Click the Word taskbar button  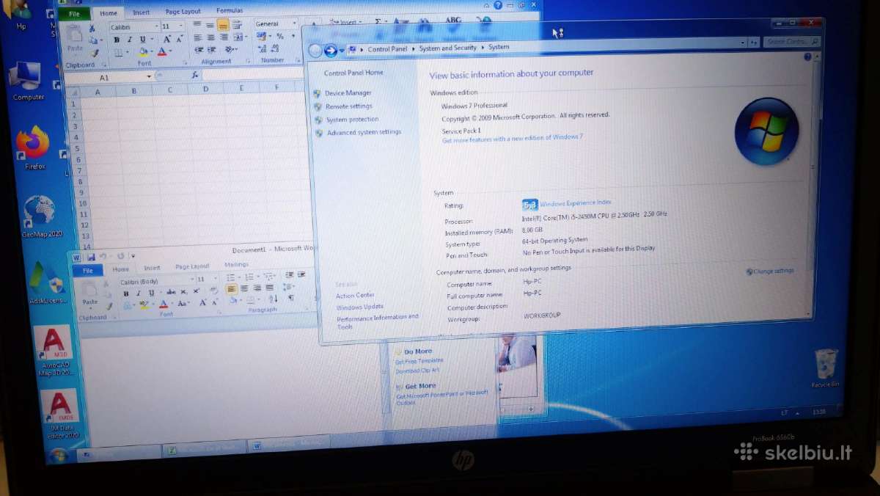point(288,445)
